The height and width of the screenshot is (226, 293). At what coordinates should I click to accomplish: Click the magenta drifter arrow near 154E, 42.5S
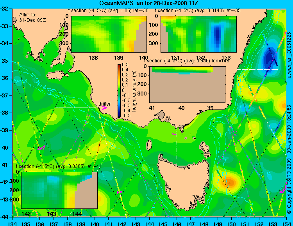pyautogui.click(x=283, y=189)
